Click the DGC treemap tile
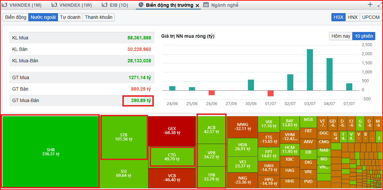The height and width of the screenshot is (190, 383). (324, 135)
